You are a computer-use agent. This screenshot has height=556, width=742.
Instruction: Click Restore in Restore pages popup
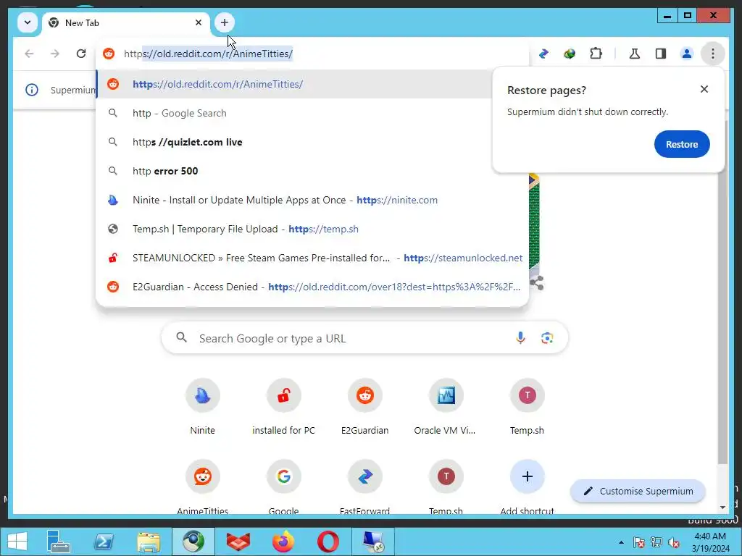[682, 144]
